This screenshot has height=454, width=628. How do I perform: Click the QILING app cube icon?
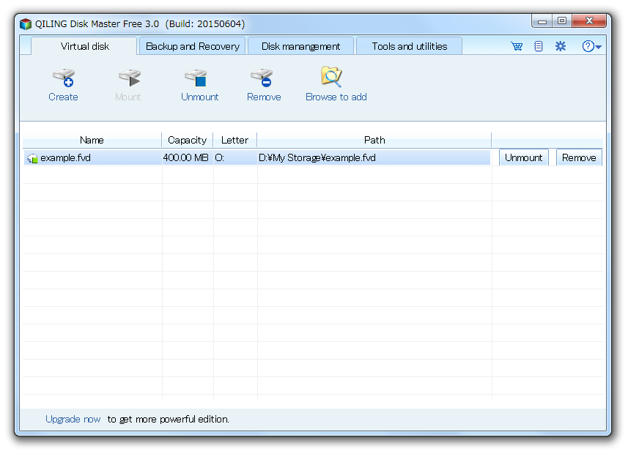(x=26, y=24)
